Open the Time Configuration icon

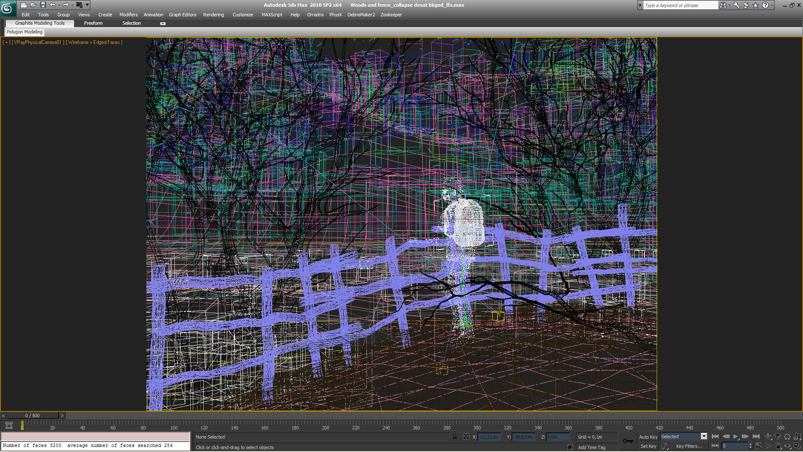(x=759, y=446)
